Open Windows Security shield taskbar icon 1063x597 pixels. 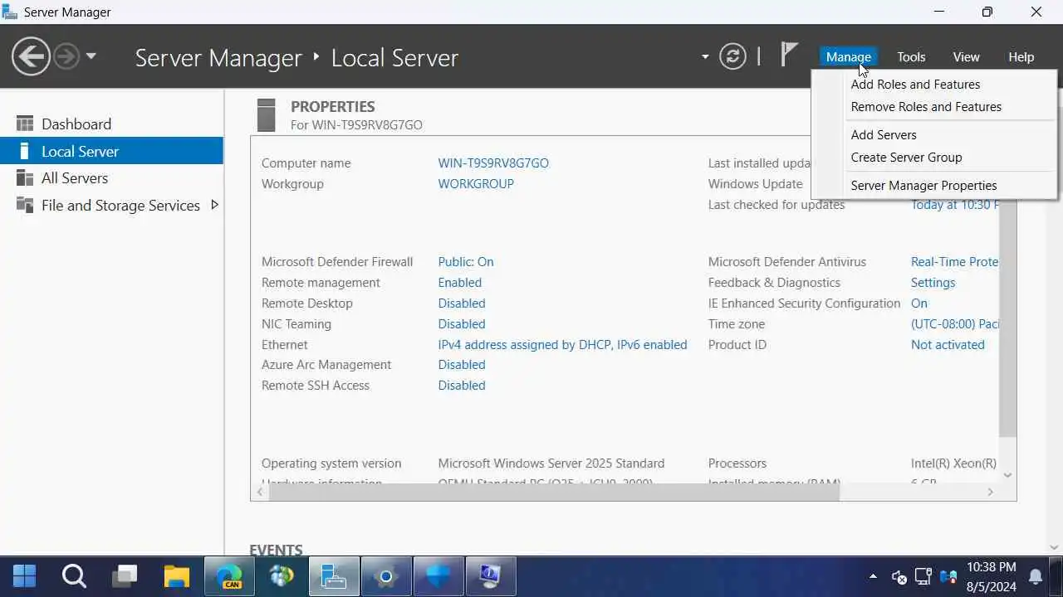click(438, 575)
